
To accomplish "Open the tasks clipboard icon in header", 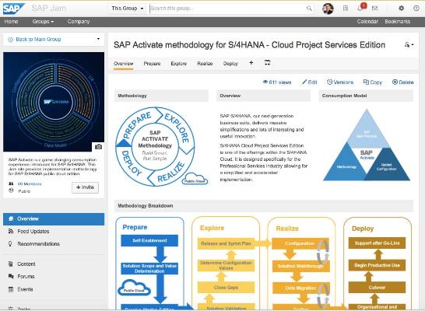I will point(346,9).
